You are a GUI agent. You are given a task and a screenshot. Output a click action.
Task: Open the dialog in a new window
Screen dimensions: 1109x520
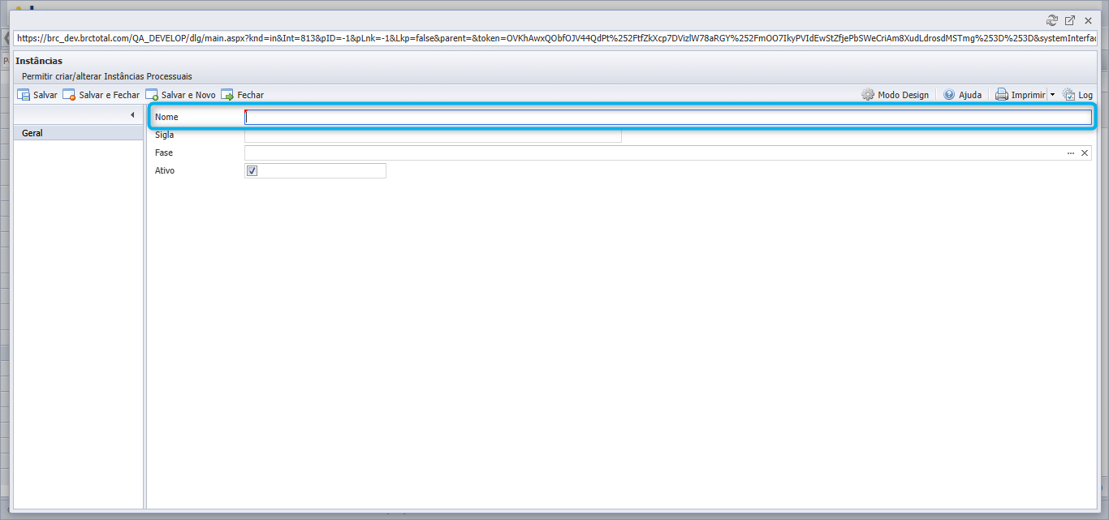pyautogui.click(x=1070, y=20)
